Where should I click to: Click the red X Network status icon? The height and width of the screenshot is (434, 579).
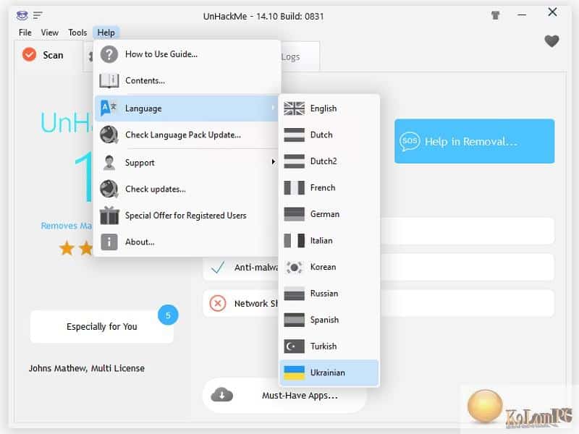click(218, 303)
